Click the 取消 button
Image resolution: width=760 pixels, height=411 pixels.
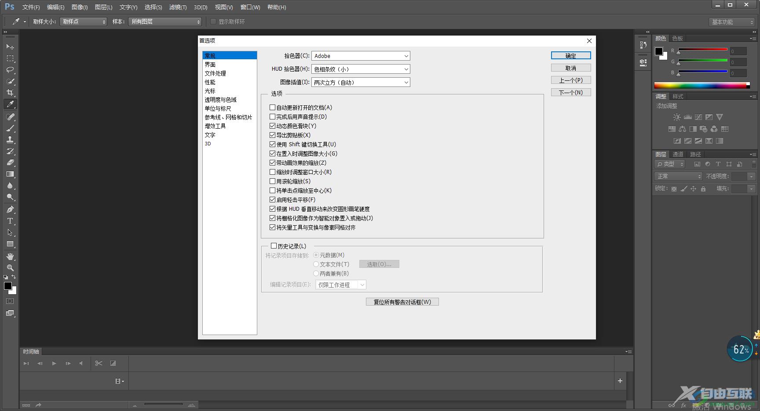(571, 68)
